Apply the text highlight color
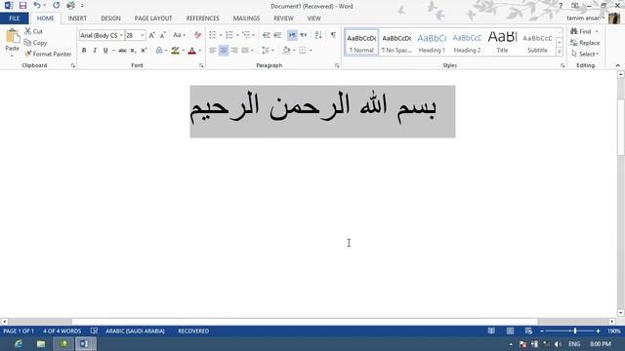This screenshot has height=351, width=625. pyautogui.click(x=176, y=51)
